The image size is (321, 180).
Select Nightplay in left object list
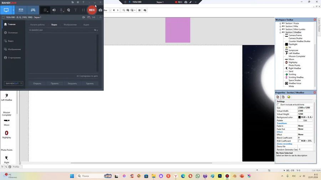click(x=6, y=135)
